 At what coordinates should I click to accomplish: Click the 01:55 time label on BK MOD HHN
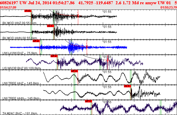tap(107, 27)
